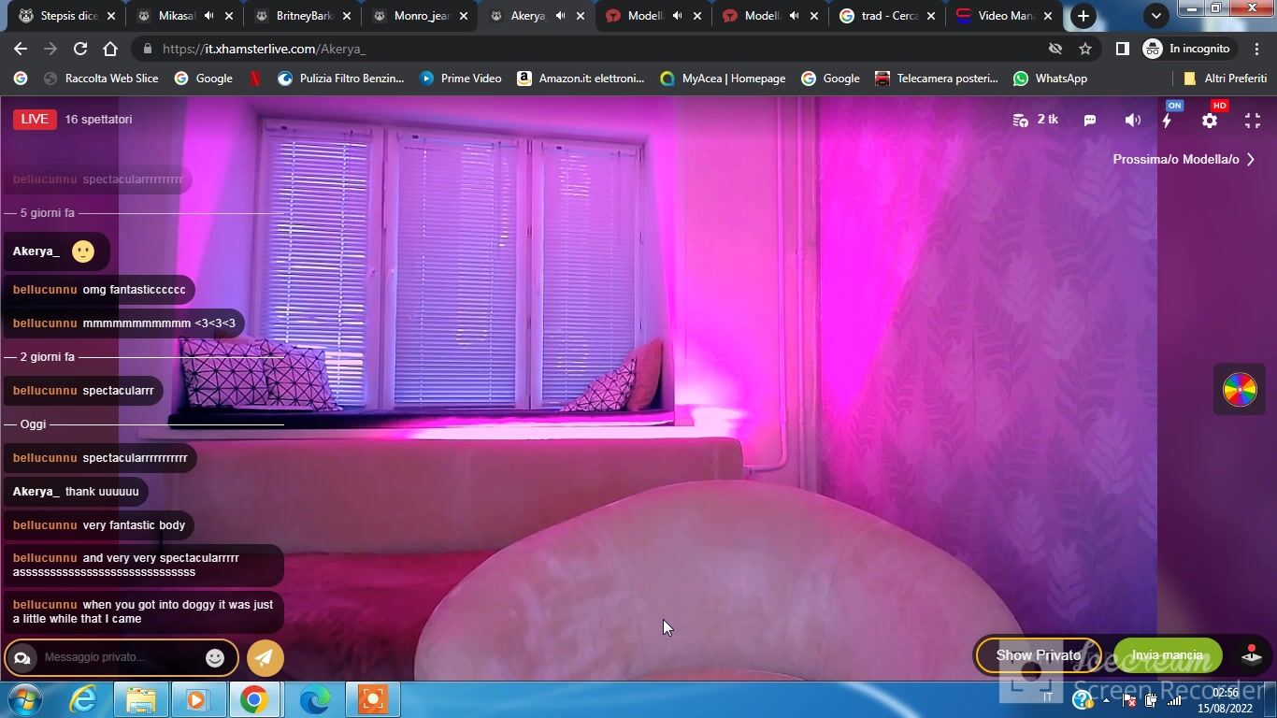The image size is (1277, 718).
Task: Open the Chrome three-dot menu
Action: click(1257, 49)
